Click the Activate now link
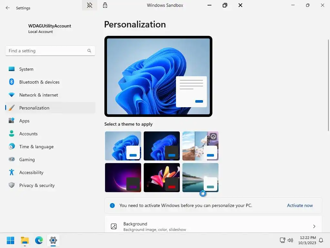Image resolution: width=330 pixels, height=248 pixels. click(300, 205)
